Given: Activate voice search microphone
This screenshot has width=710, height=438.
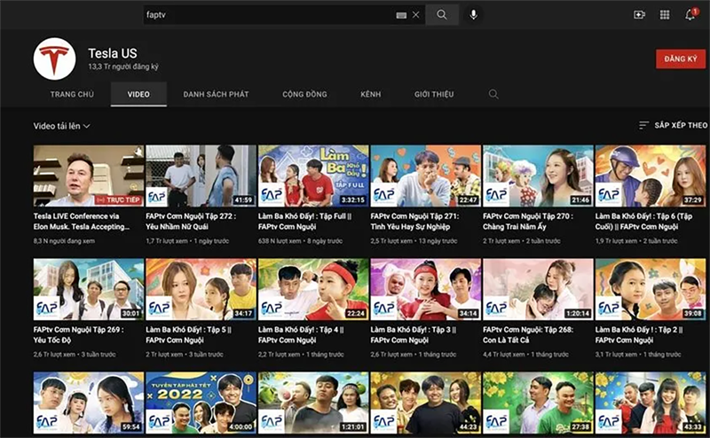Looking at the screenshot, I should point(473,15).
